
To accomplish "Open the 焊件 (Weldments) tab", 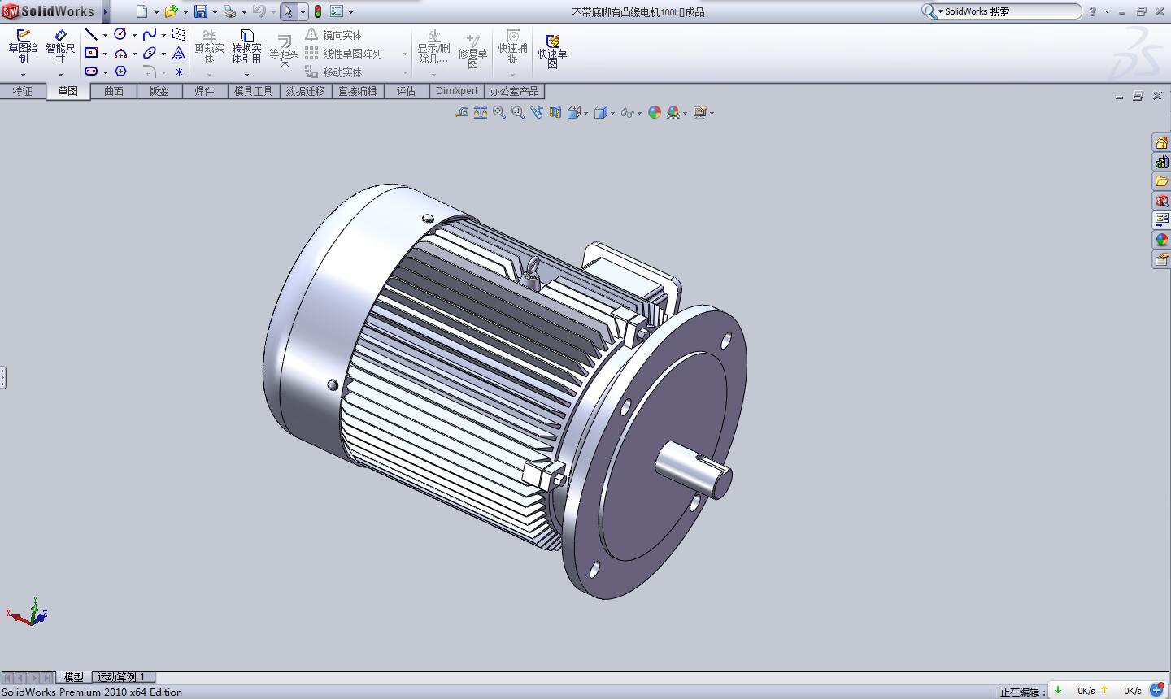I will (x=205, y=91).
